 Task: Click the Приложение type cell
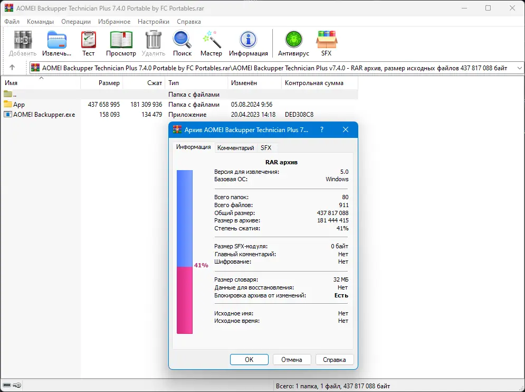(187, 114)
